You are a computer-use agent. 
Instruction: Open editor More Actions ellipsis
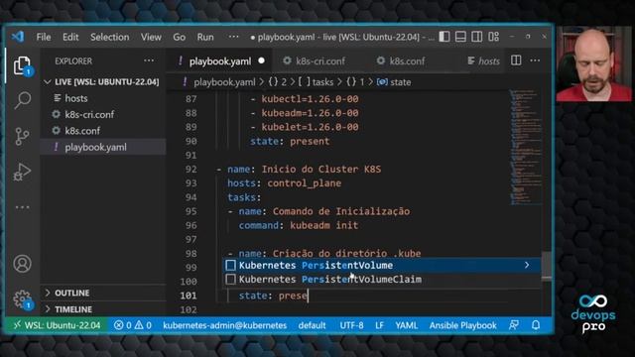535,60
